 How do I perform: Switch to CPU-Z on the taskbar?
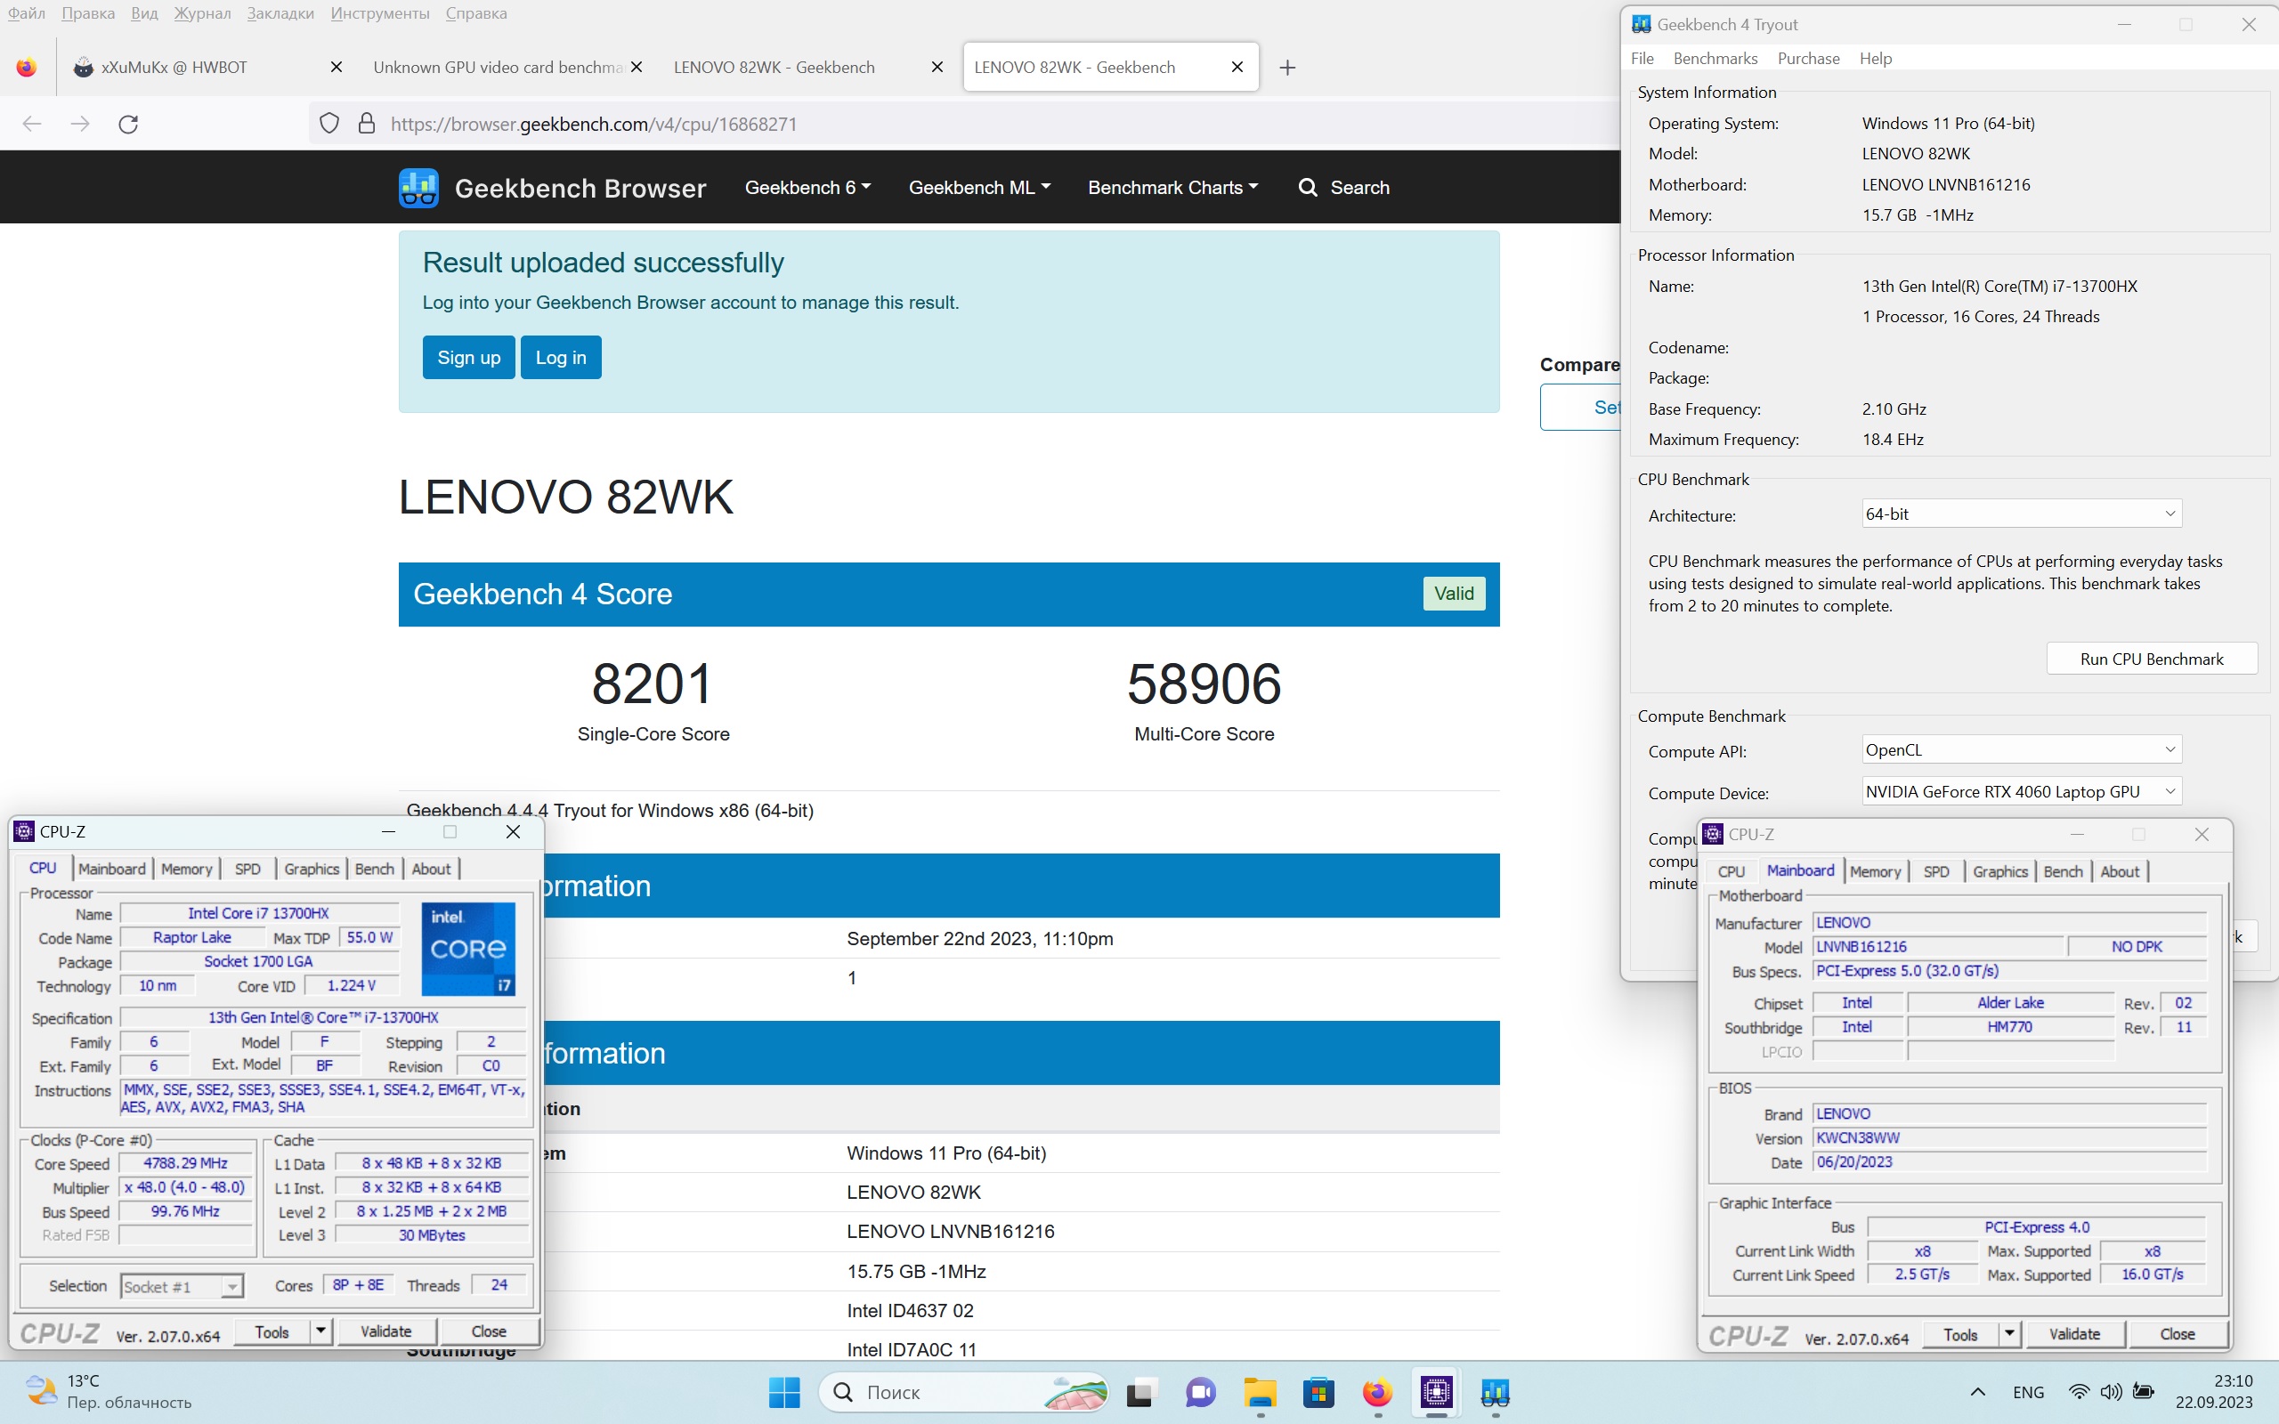point(1436,1392)
